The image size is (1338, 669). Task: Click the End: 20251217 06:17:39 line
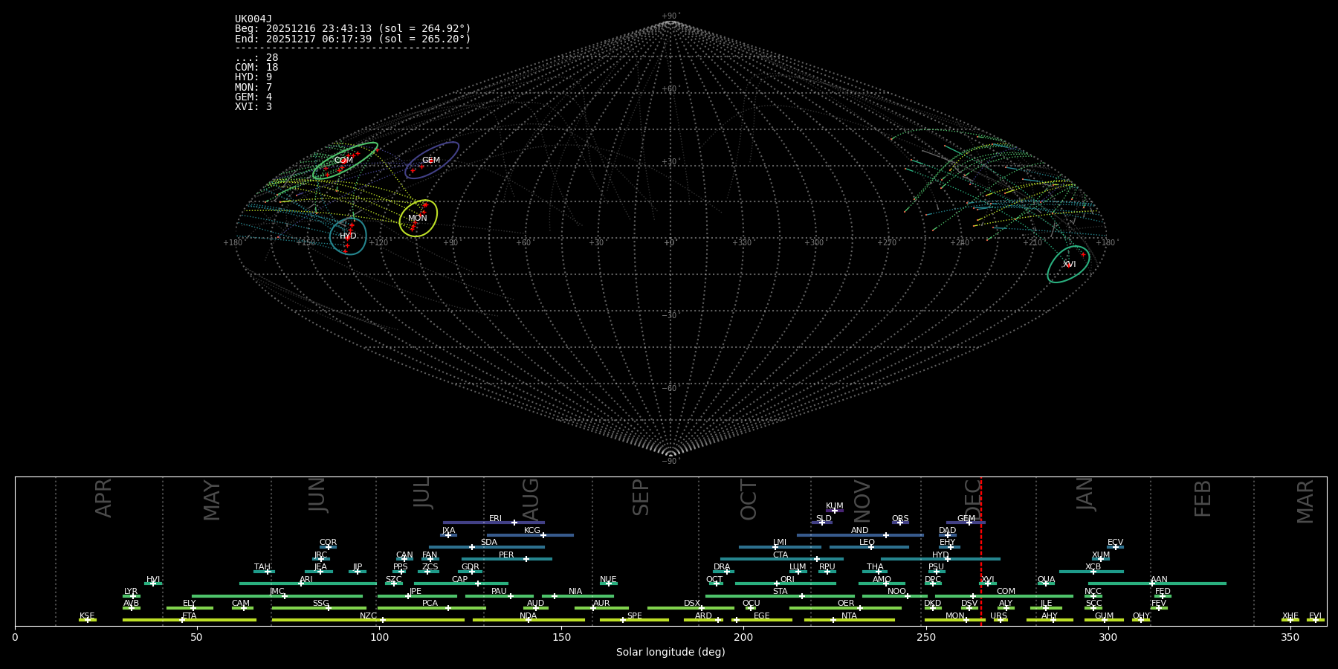pos(353,39)
